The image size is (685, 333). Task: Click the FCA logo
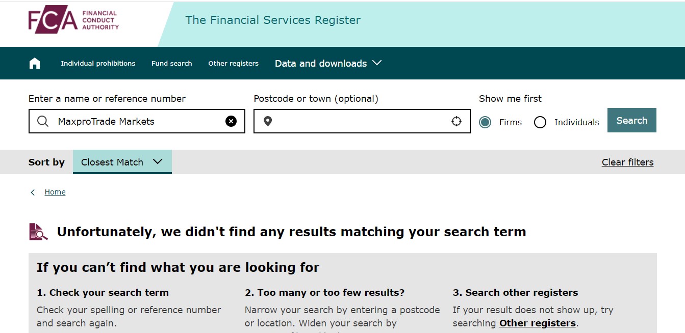point(73,19)
